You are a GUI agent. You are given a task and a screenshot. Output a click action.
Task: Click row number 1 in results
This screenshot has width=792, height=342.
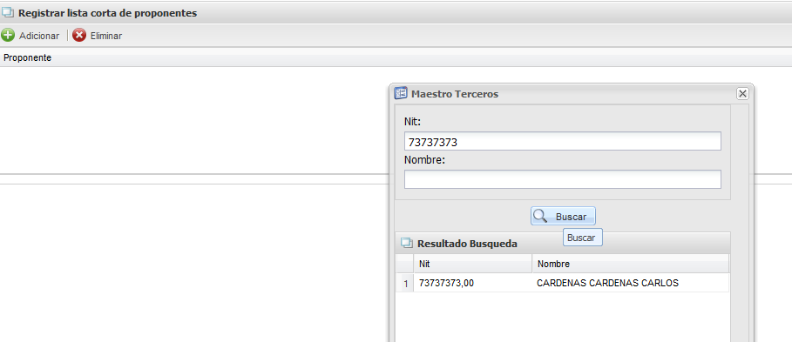click(405, 284)
